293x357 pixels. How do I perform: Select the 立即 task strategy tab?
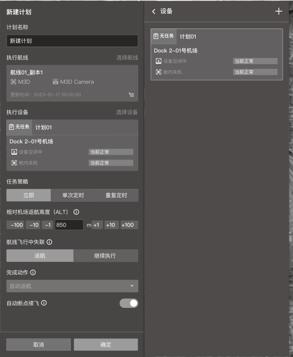(28, 196)
